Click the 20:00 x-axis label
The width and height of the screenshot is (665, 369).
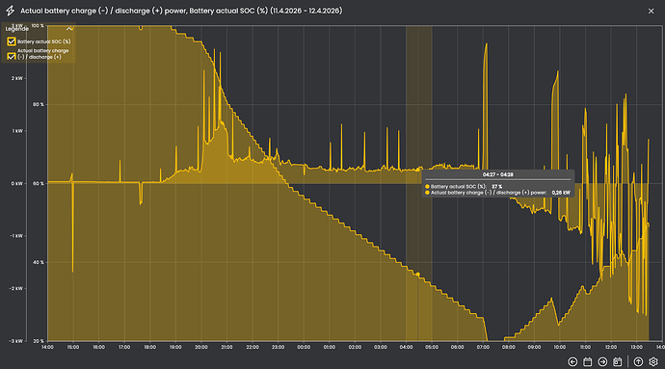click(201, 347)
